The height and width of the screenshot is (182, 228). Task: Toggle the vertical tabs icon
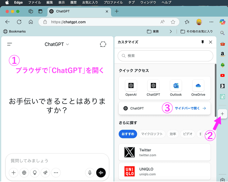(x=40, y=11)
